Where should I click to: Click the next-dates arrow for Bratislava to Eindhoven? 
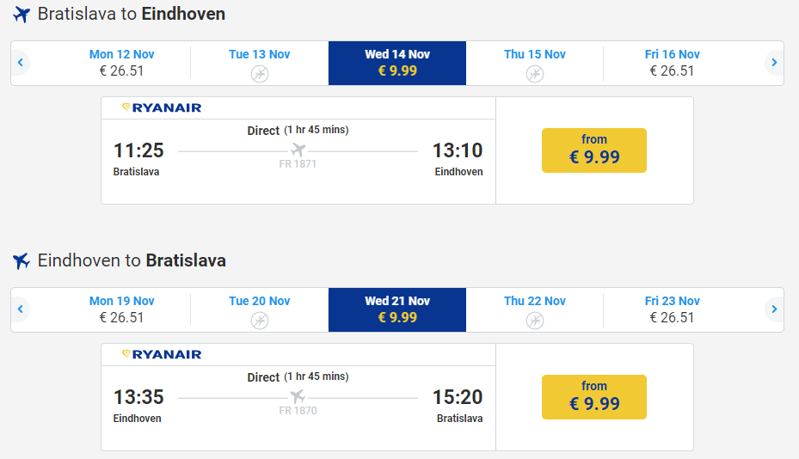click(774, 63)
